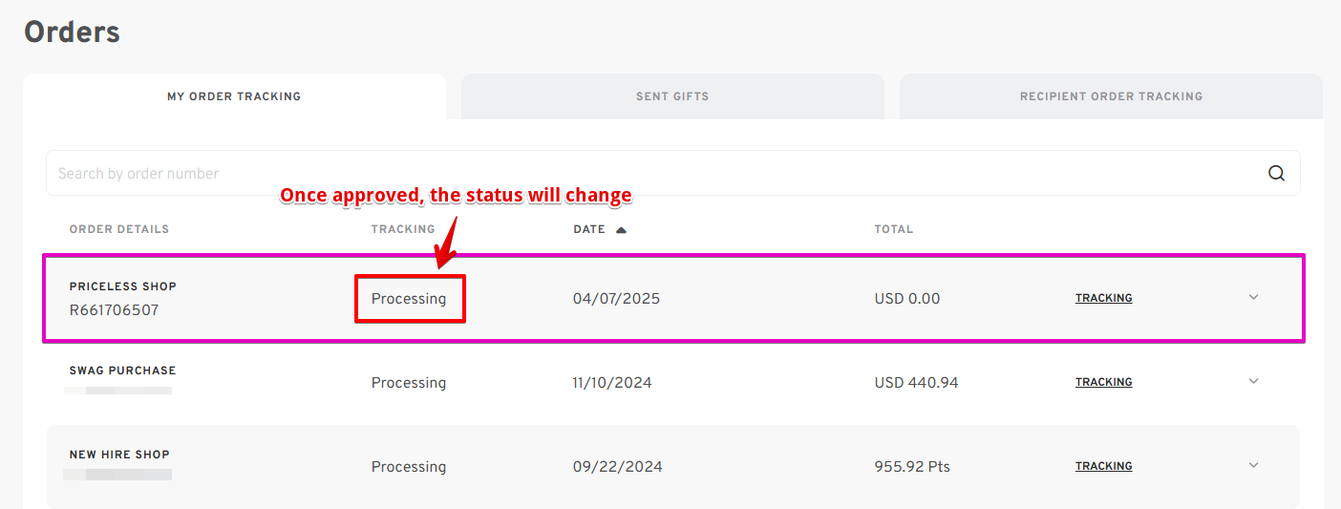Click the Date column sort arrow
This screenshot has height=509, width=1341.
coord(621,229)
